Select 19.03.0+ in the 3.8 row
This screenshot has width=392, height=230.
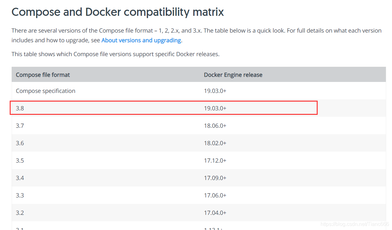[x=215, y=108]
